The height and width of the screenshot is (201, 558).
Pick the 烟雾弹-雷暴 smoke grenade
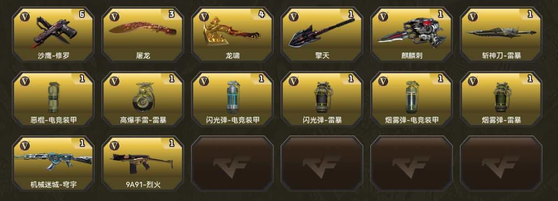(x=502, y=97)
